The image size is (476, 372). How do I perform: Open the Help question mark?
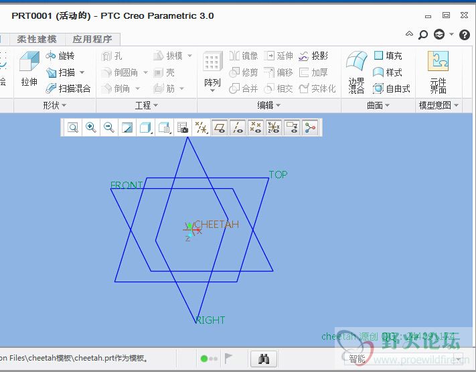pyautogui.click(x=465, y=35)
